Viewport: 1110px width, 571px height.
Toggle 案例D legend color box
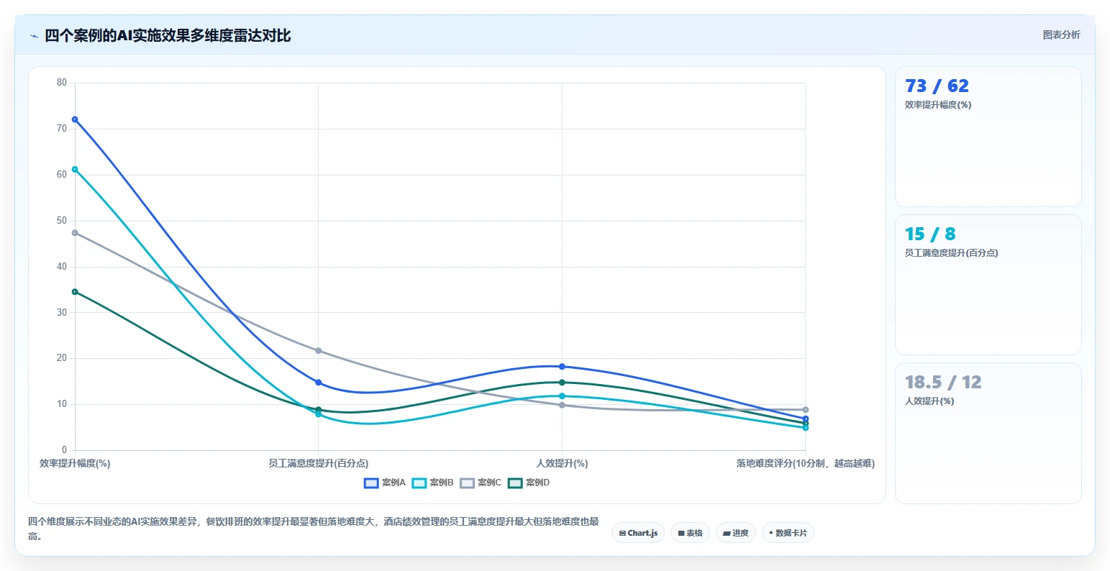coord(515,483)
